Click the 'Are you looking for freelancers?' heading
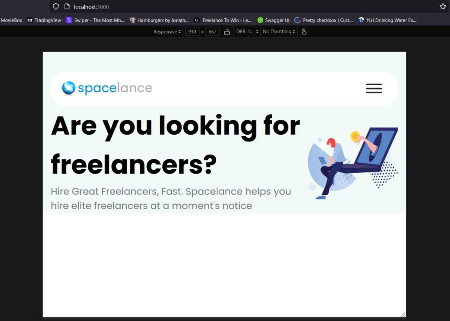450x321 pixels. pyautogui.click(x=175, y=145)
